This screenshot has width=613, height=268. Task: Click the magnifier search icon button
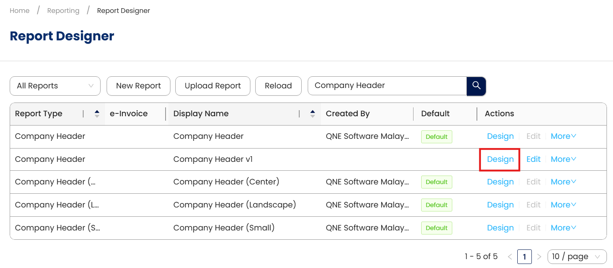pyautogui.click(x=476, y=86)
